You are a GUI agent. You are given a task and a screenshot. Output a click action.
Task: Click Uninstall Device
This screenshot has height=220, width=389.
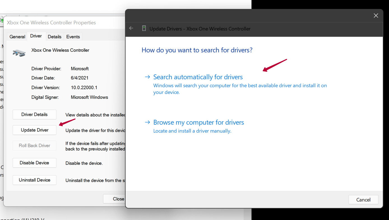tap(34, 180)
